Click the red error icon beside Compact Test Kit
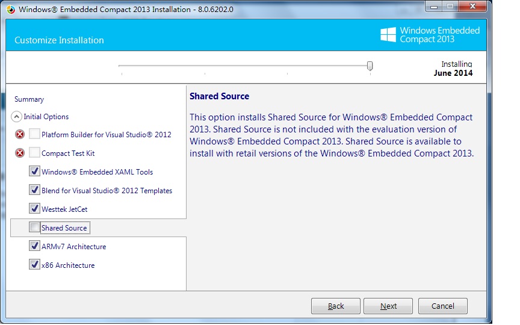This screenshot has height=325, width=520. pos(20,153)
